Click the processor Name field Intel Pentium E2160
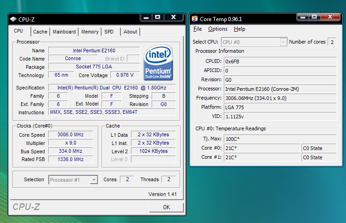Viewport: 346px width, 223px height. 94,50
